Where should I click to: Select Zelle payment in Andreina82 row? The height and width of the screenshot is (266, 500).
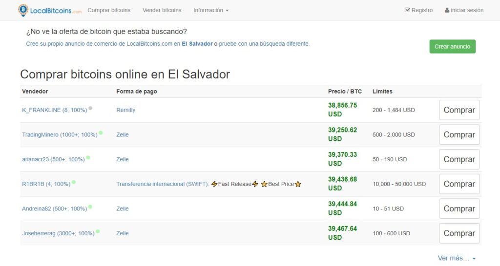tap(123, 209)
